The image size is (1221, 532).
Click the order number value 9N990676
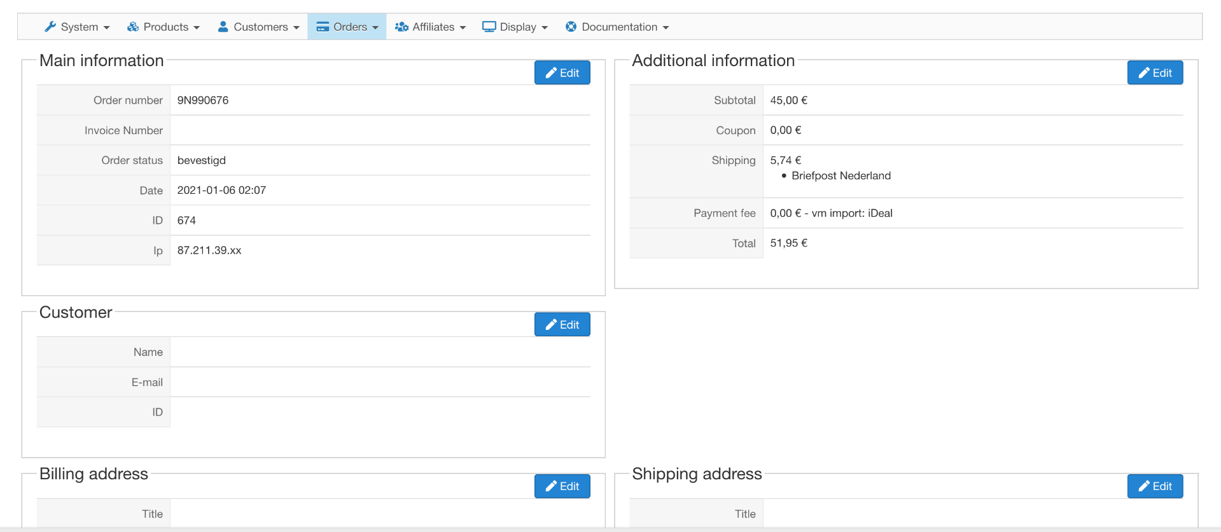[203, 100]
